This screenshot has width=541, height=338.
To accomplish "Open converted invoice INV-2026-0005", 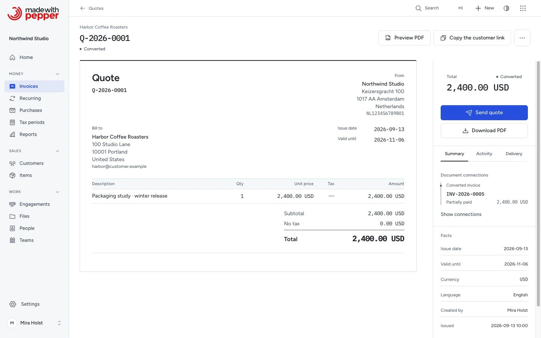I will pos(465,194).
